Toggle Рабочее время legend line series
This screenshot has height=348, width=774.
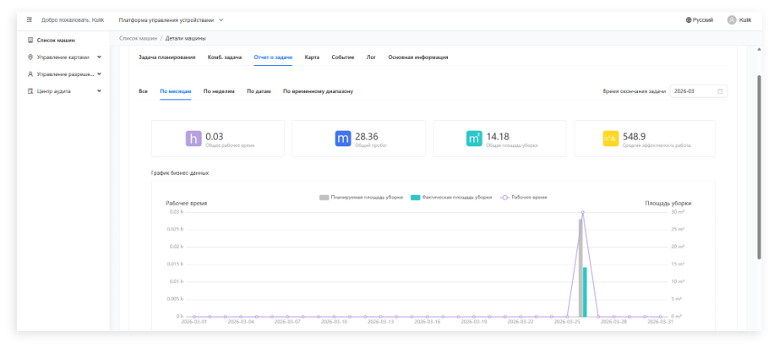coord(524,197)
